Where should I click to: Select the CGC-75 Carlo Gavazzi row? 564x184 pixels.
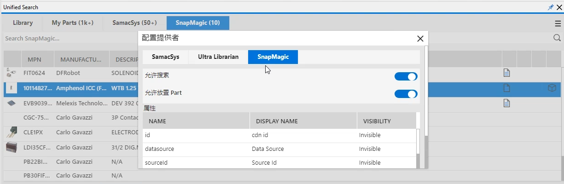tap(71, 117)
